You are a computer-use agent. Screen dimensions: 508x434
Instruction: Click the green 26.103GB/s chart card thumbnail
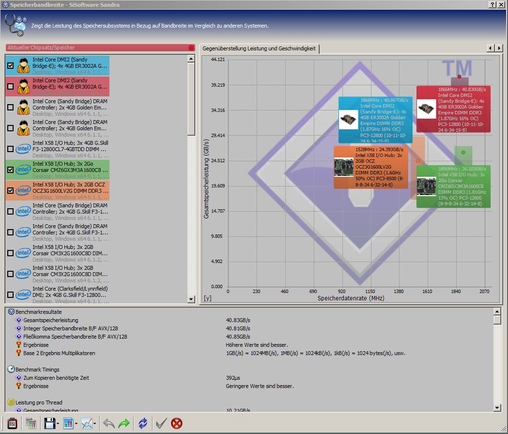(426, 186)
